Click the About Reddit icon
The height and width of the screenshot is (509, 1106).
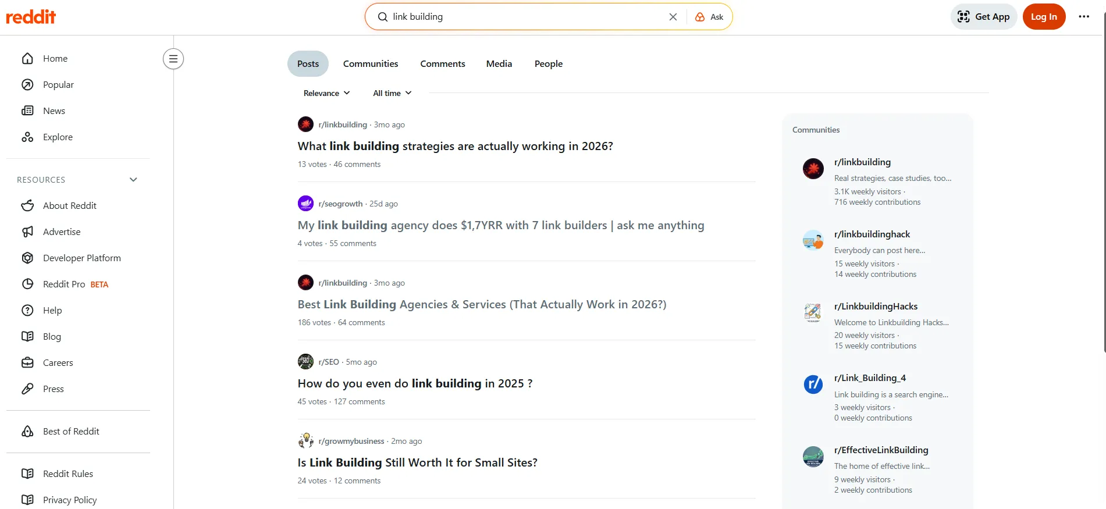[x=27, y=206]
